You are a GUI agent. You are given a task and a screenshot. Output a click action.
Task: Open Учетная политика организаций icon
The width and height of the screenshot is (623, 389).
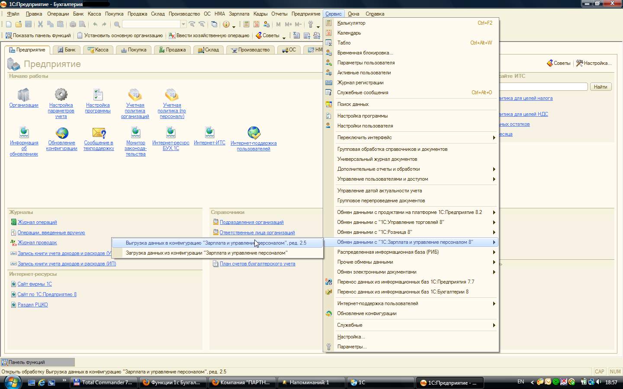coord(135,95)
